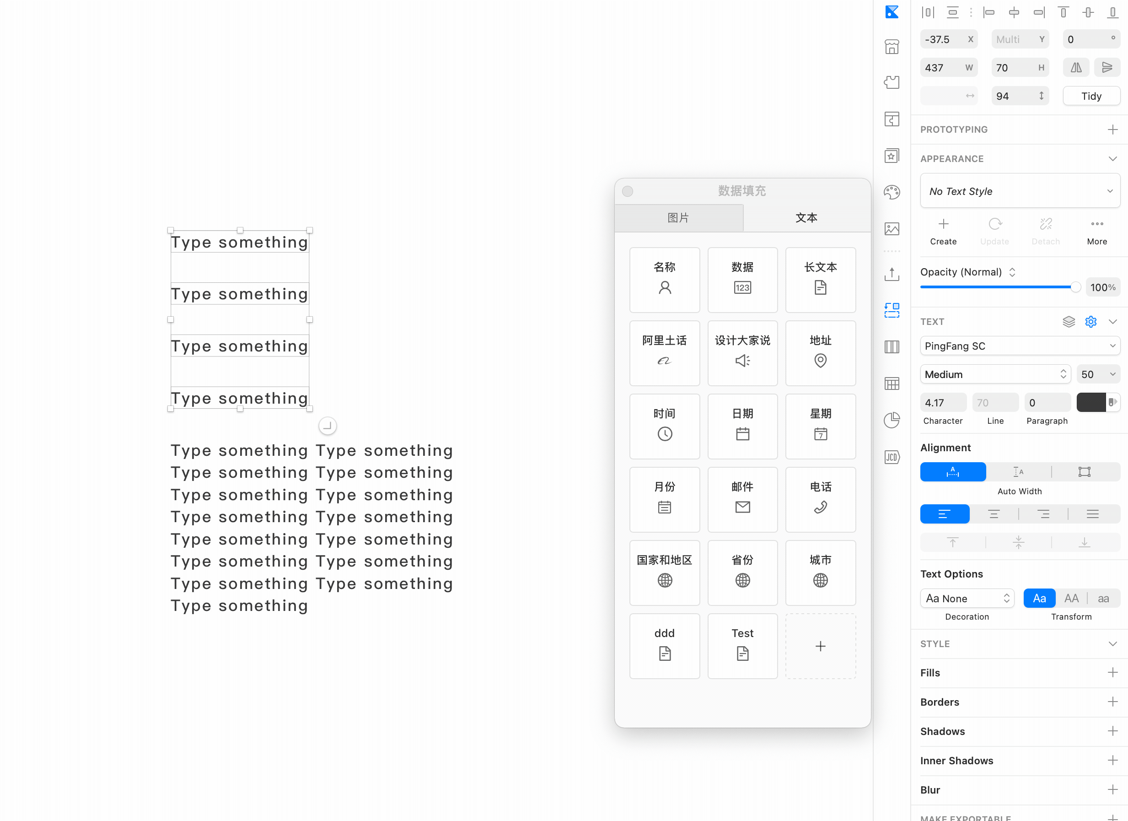Click the 邮件 data fill button
Image resolution: width=1128 pixels, height=821 pixels.
pyautogui.click(x=742, y=499)
